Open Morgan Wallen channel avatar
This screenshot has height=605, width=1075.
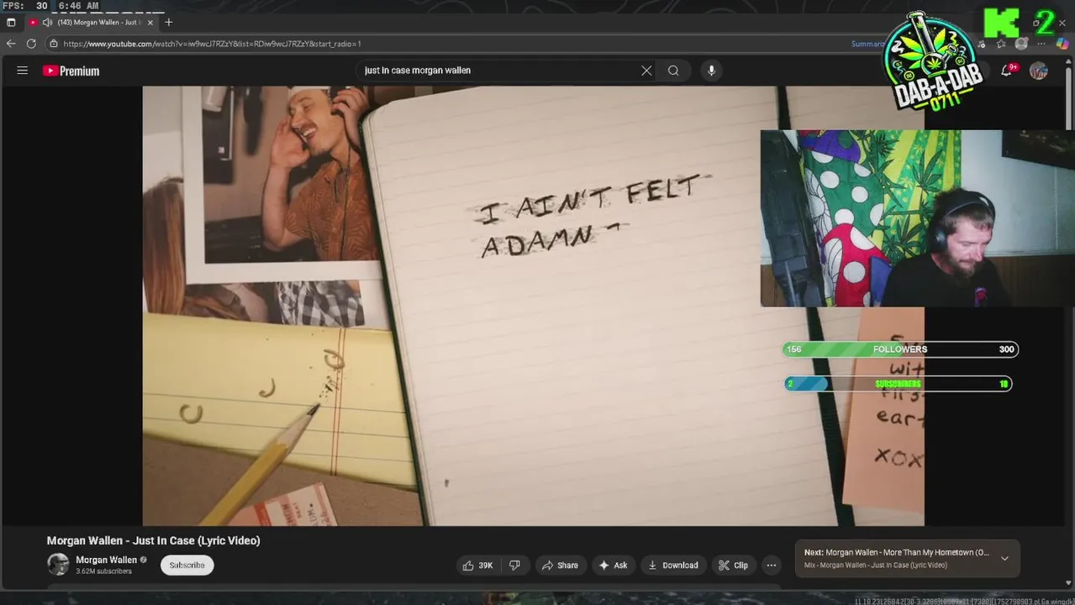[58, 565]
